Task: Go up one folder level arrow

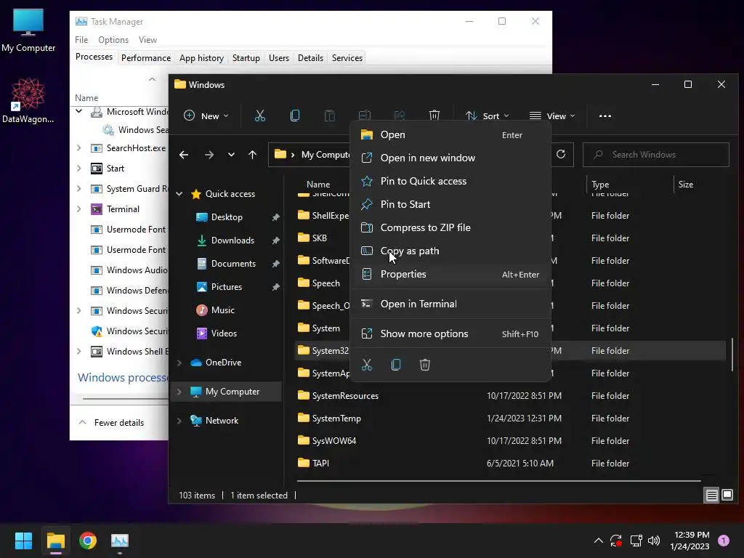Action: pyautogui.click(x=252, y=155)
